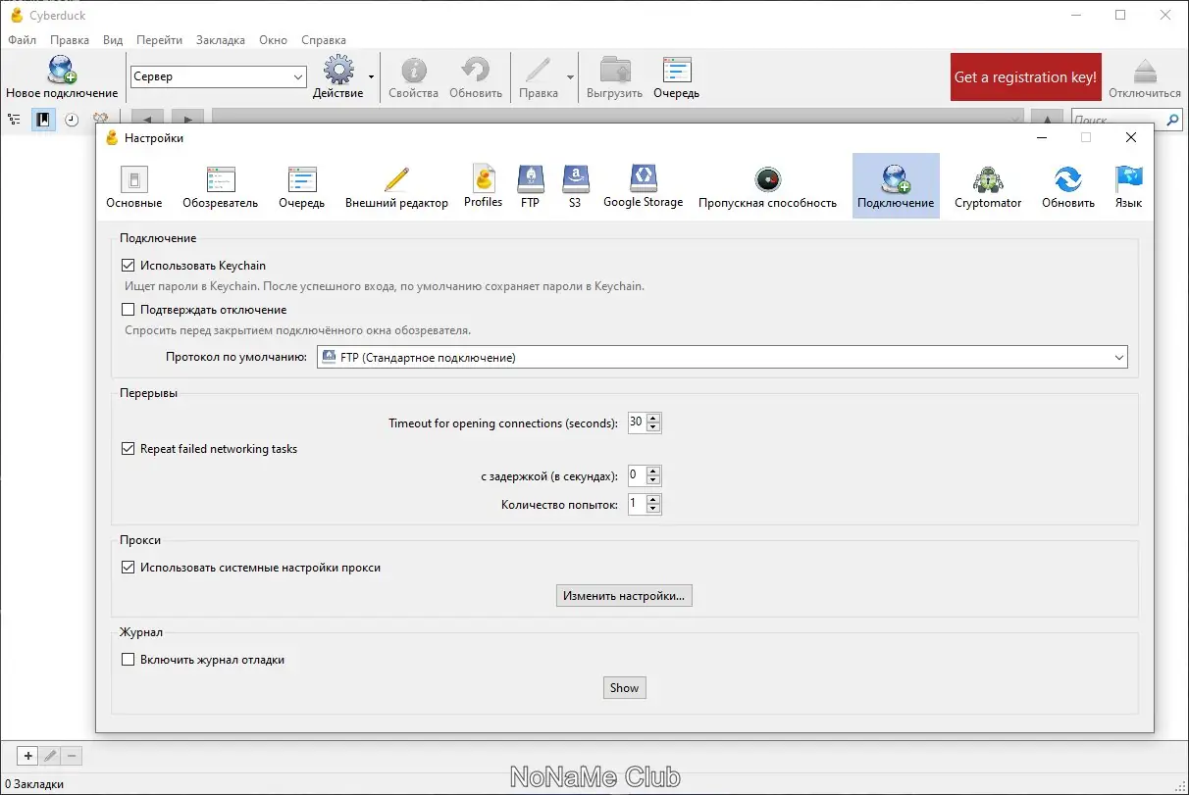1189x795 pixels.
Task: Click the search magnifier icon
Action: click(x=1173, y=120)
